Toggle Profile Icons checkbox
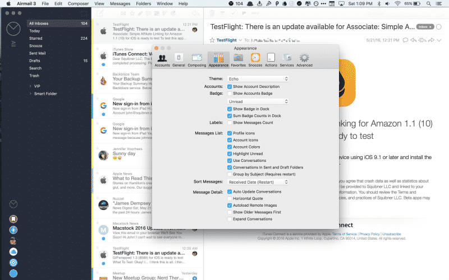 pyautogui.click(x=230, y=133)
